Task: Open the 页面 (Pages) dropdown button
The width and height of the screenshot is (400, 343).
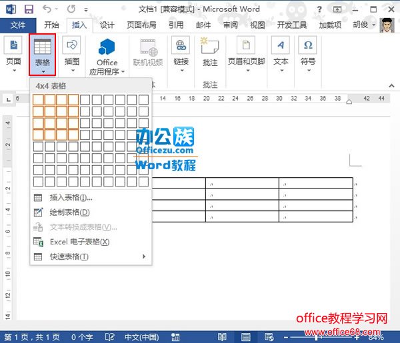Action: pyautogui.click(x=13, y=54)
